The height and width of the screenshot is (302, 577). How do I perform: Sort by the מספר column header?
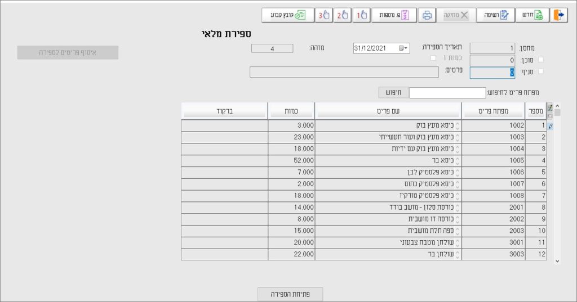(x=536, y=111)
